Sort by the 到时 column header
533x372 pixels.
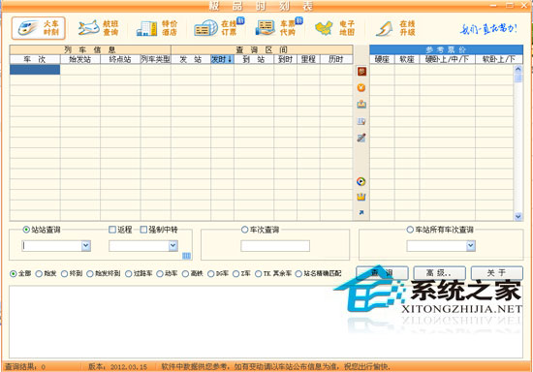285,59
